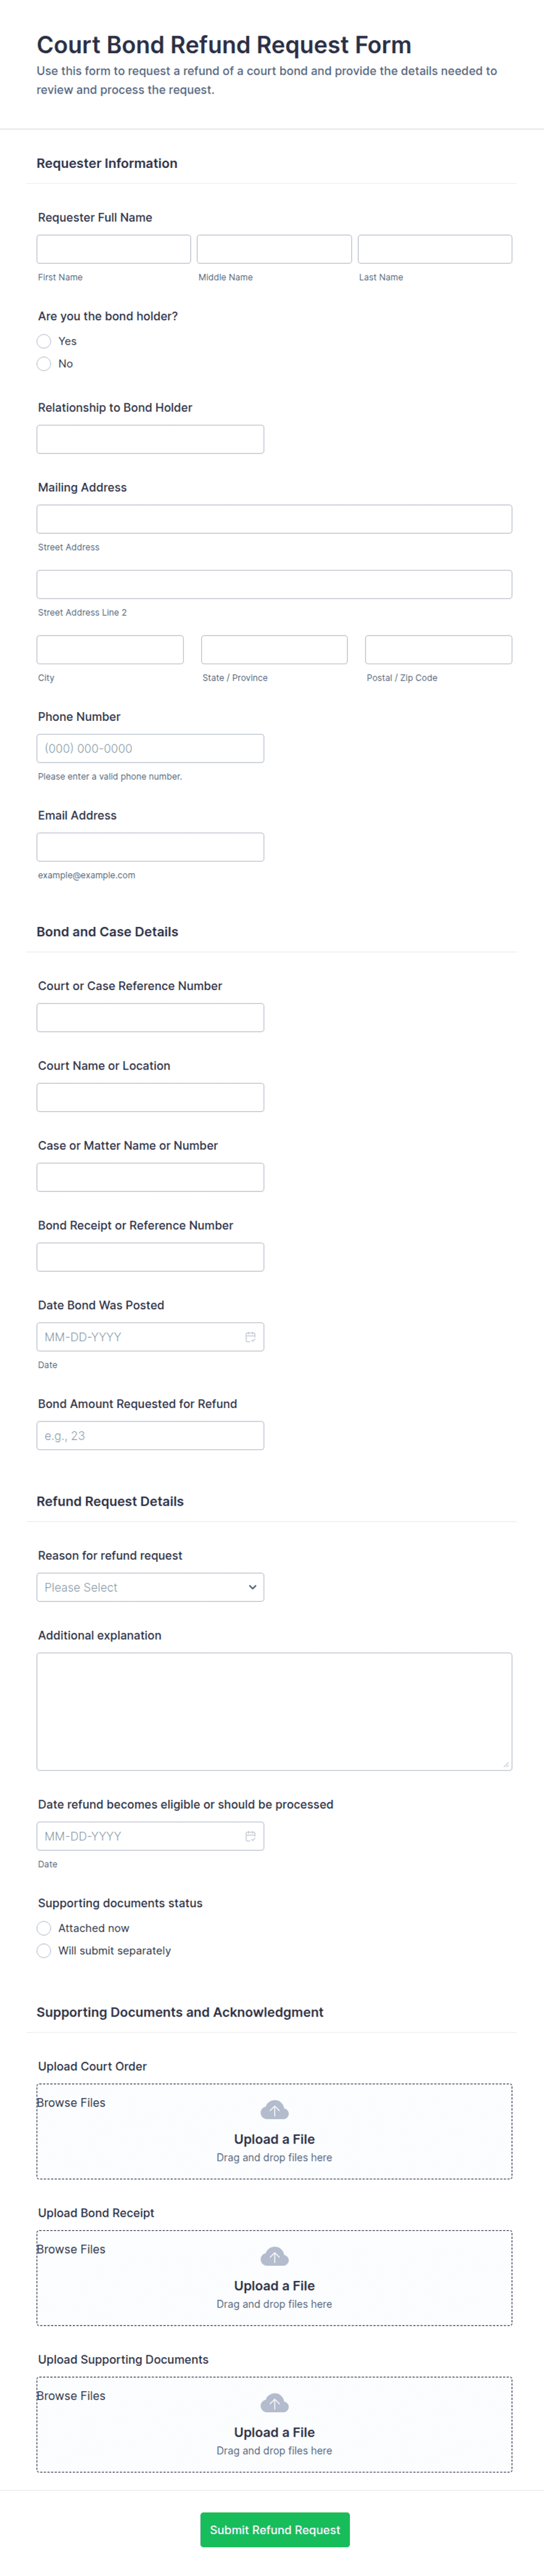Viewport: 544px width, 2576px height.
Task: Open Reason for refund request dropdown
Action: coord(150,1587)
